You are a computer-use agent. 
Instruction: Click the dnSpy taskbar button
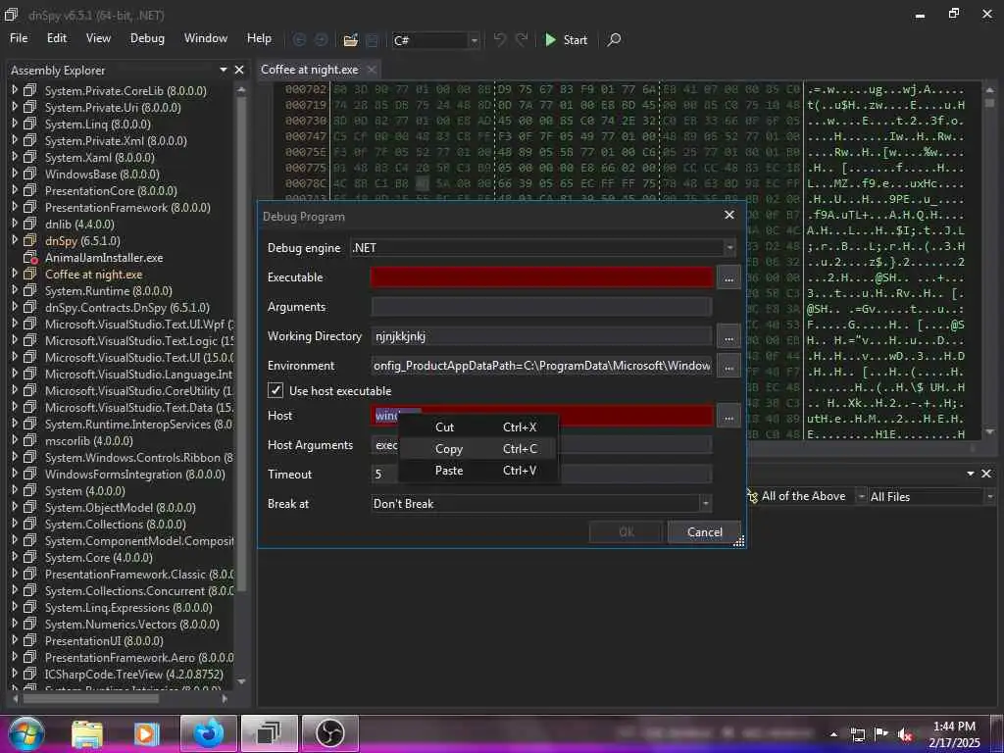(269, 733)
